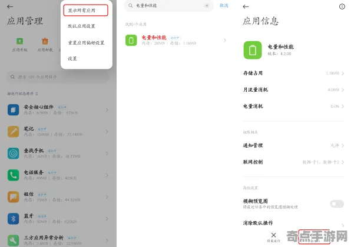The height and width of the screenshot is (247, 351).
Task: Go back from 应用信息 screen
Action: [x=246, y=6]
